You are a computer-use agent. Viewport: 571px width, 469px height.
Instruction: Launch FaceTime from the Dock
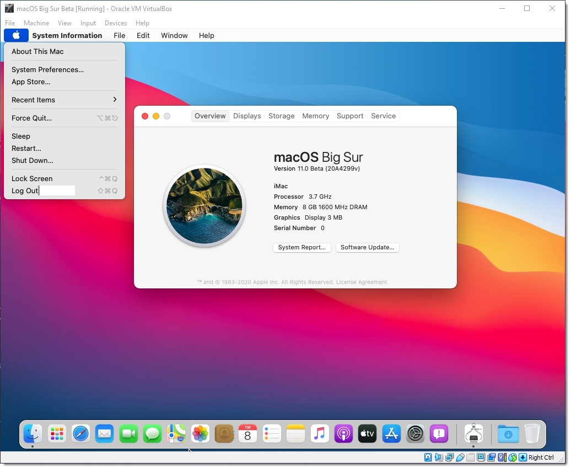pyautogui.click(x=128, y=434)
